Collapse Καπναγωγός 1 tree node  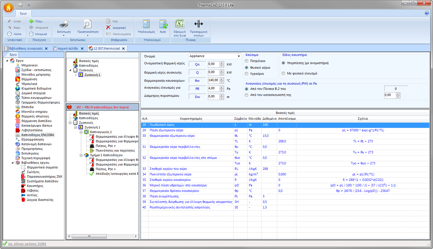81,132
